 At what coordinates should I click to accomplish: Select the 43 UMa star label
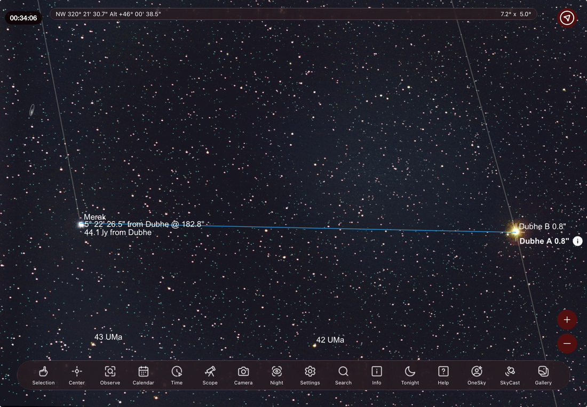108,337
